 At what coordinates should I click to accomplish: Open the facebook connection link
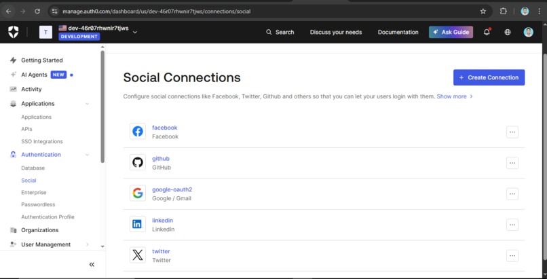(x=165, y=128)
